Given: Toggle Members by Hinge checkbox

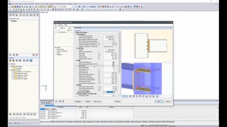Looking at the screenshot, I should [14, 73].
